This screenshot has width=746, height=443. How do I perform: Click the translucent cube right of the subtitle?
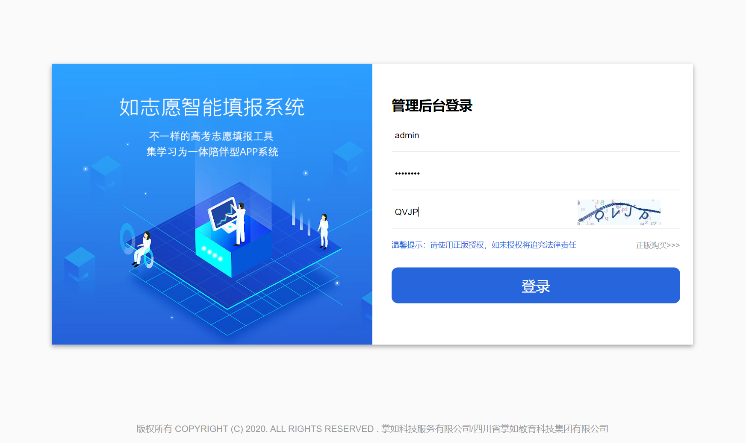point(348,160)
